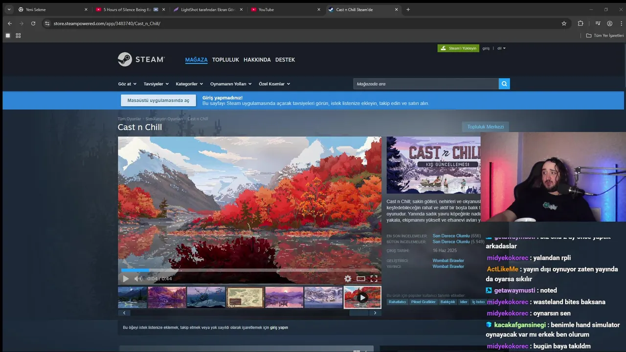View the snowy waterfall screenshot thumbnail

[x=323, y=297]
